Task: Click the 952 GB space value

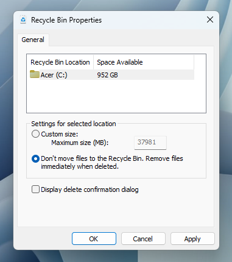Action: coord(107,75)
